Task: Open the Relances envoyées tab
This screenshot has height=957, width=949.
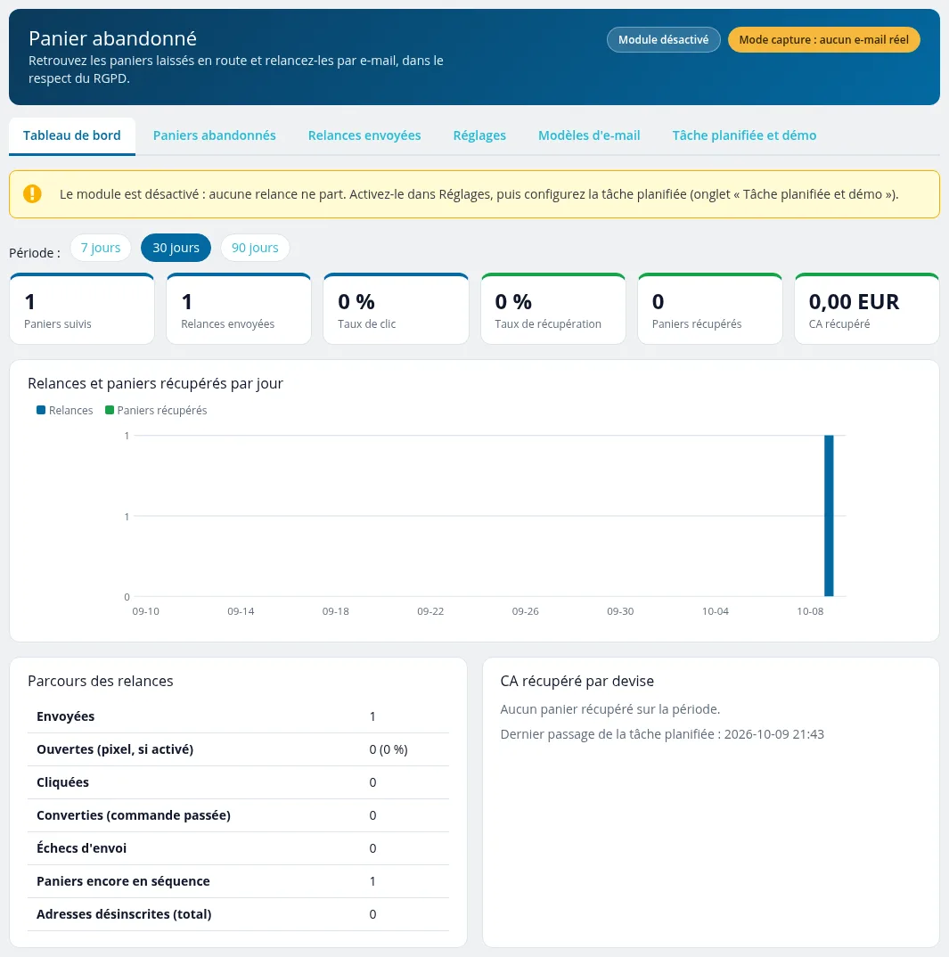Action: [364, 135]
